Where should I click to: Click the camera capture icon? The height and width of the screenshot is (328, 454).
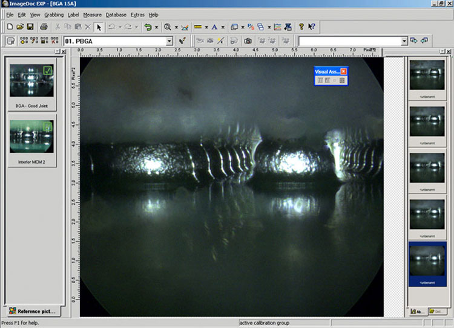click(248, 41)
